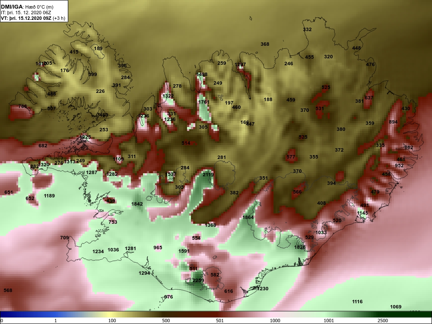Select map value 2259
The image size is (432, 324).
(198, 280)
